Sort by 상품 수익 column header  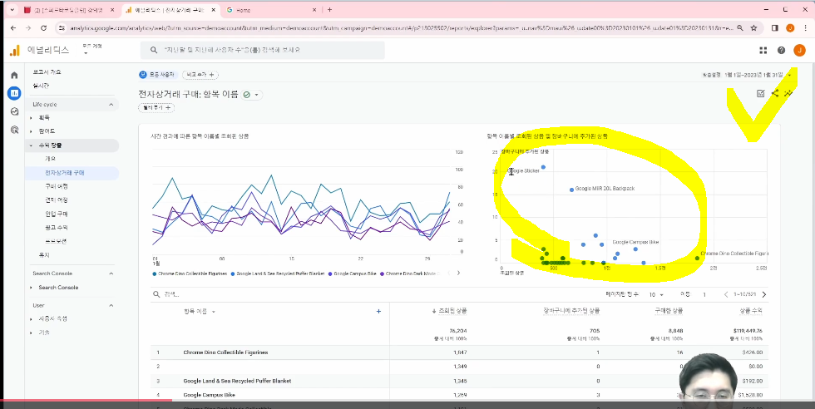pos(750,311)
